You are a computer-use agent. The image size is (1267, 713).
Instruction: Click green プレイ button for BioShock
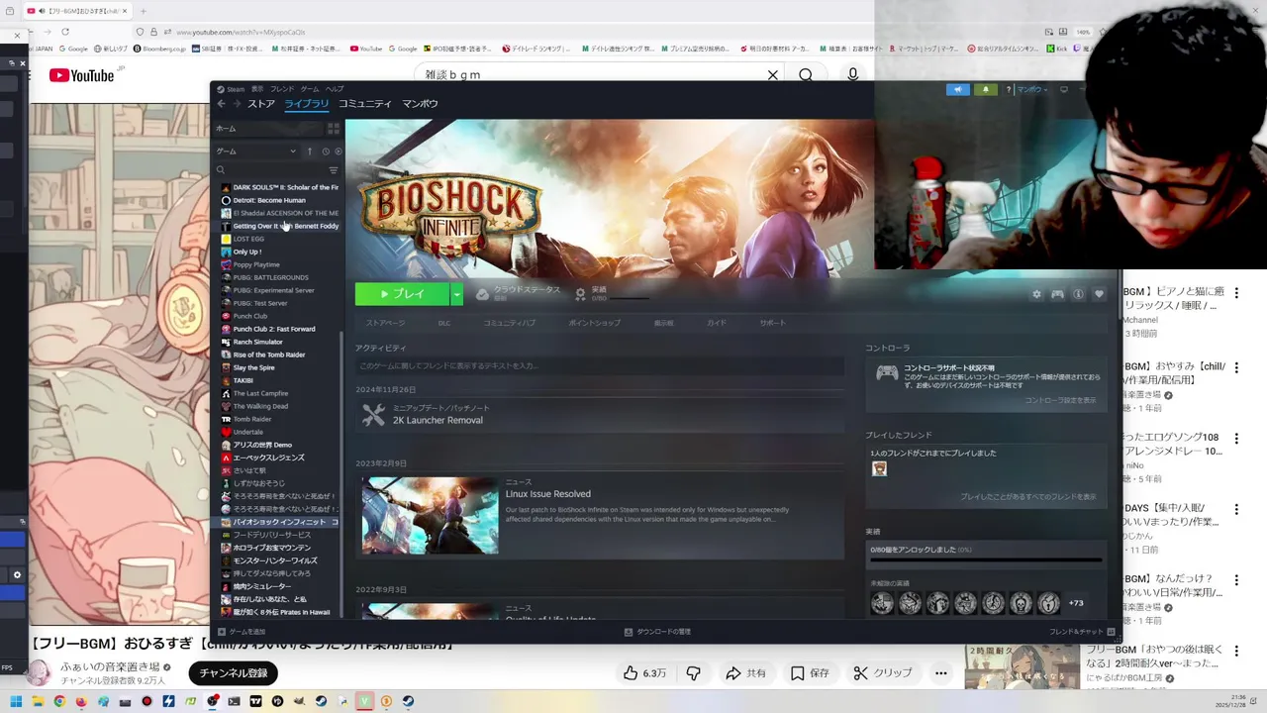click(402, 294)
